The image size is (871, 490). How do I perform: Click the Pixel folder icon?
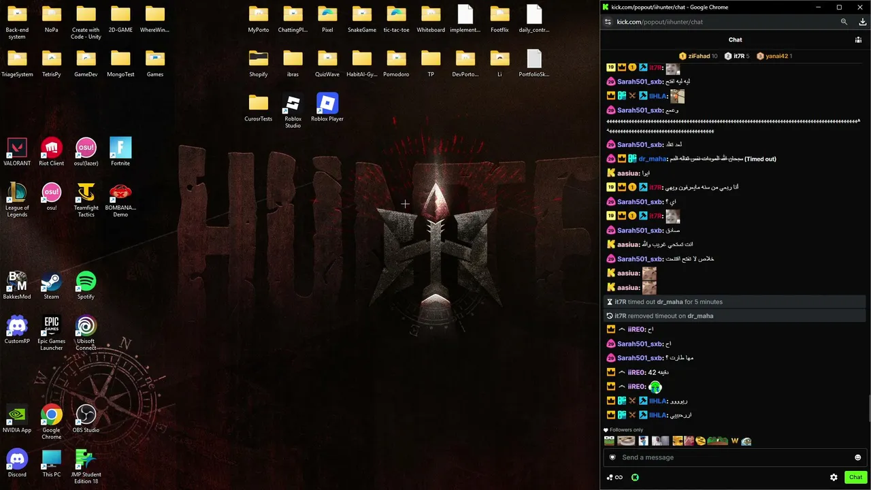(x=327, y=18)
